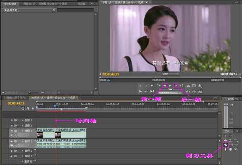Select the Track Select tool
This screenshot has width=242, height=165.
pos(231,136)
